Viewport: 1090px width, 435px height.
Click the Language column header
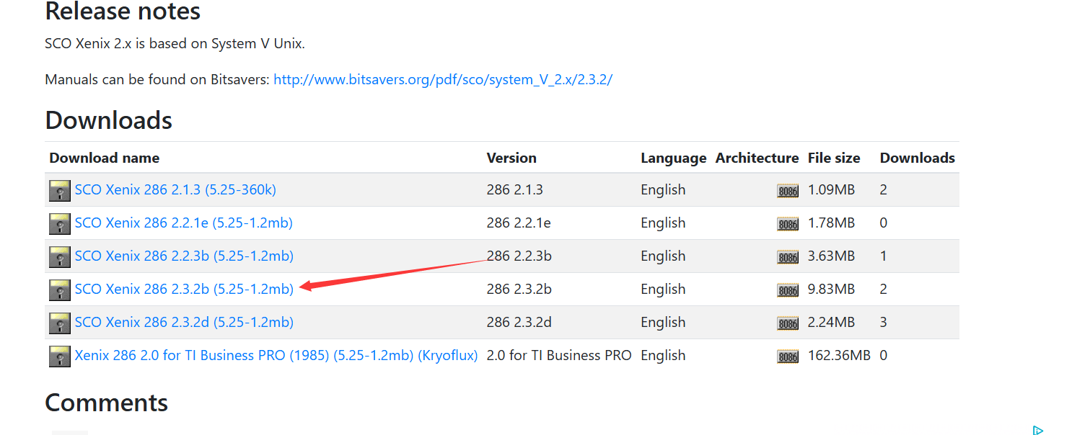point(674,158)
